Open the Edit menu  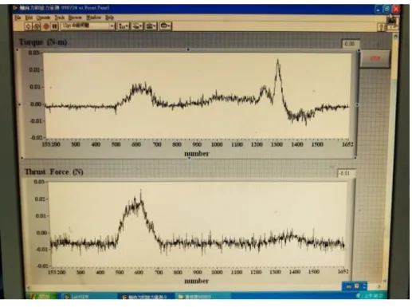tap(29, 18)
